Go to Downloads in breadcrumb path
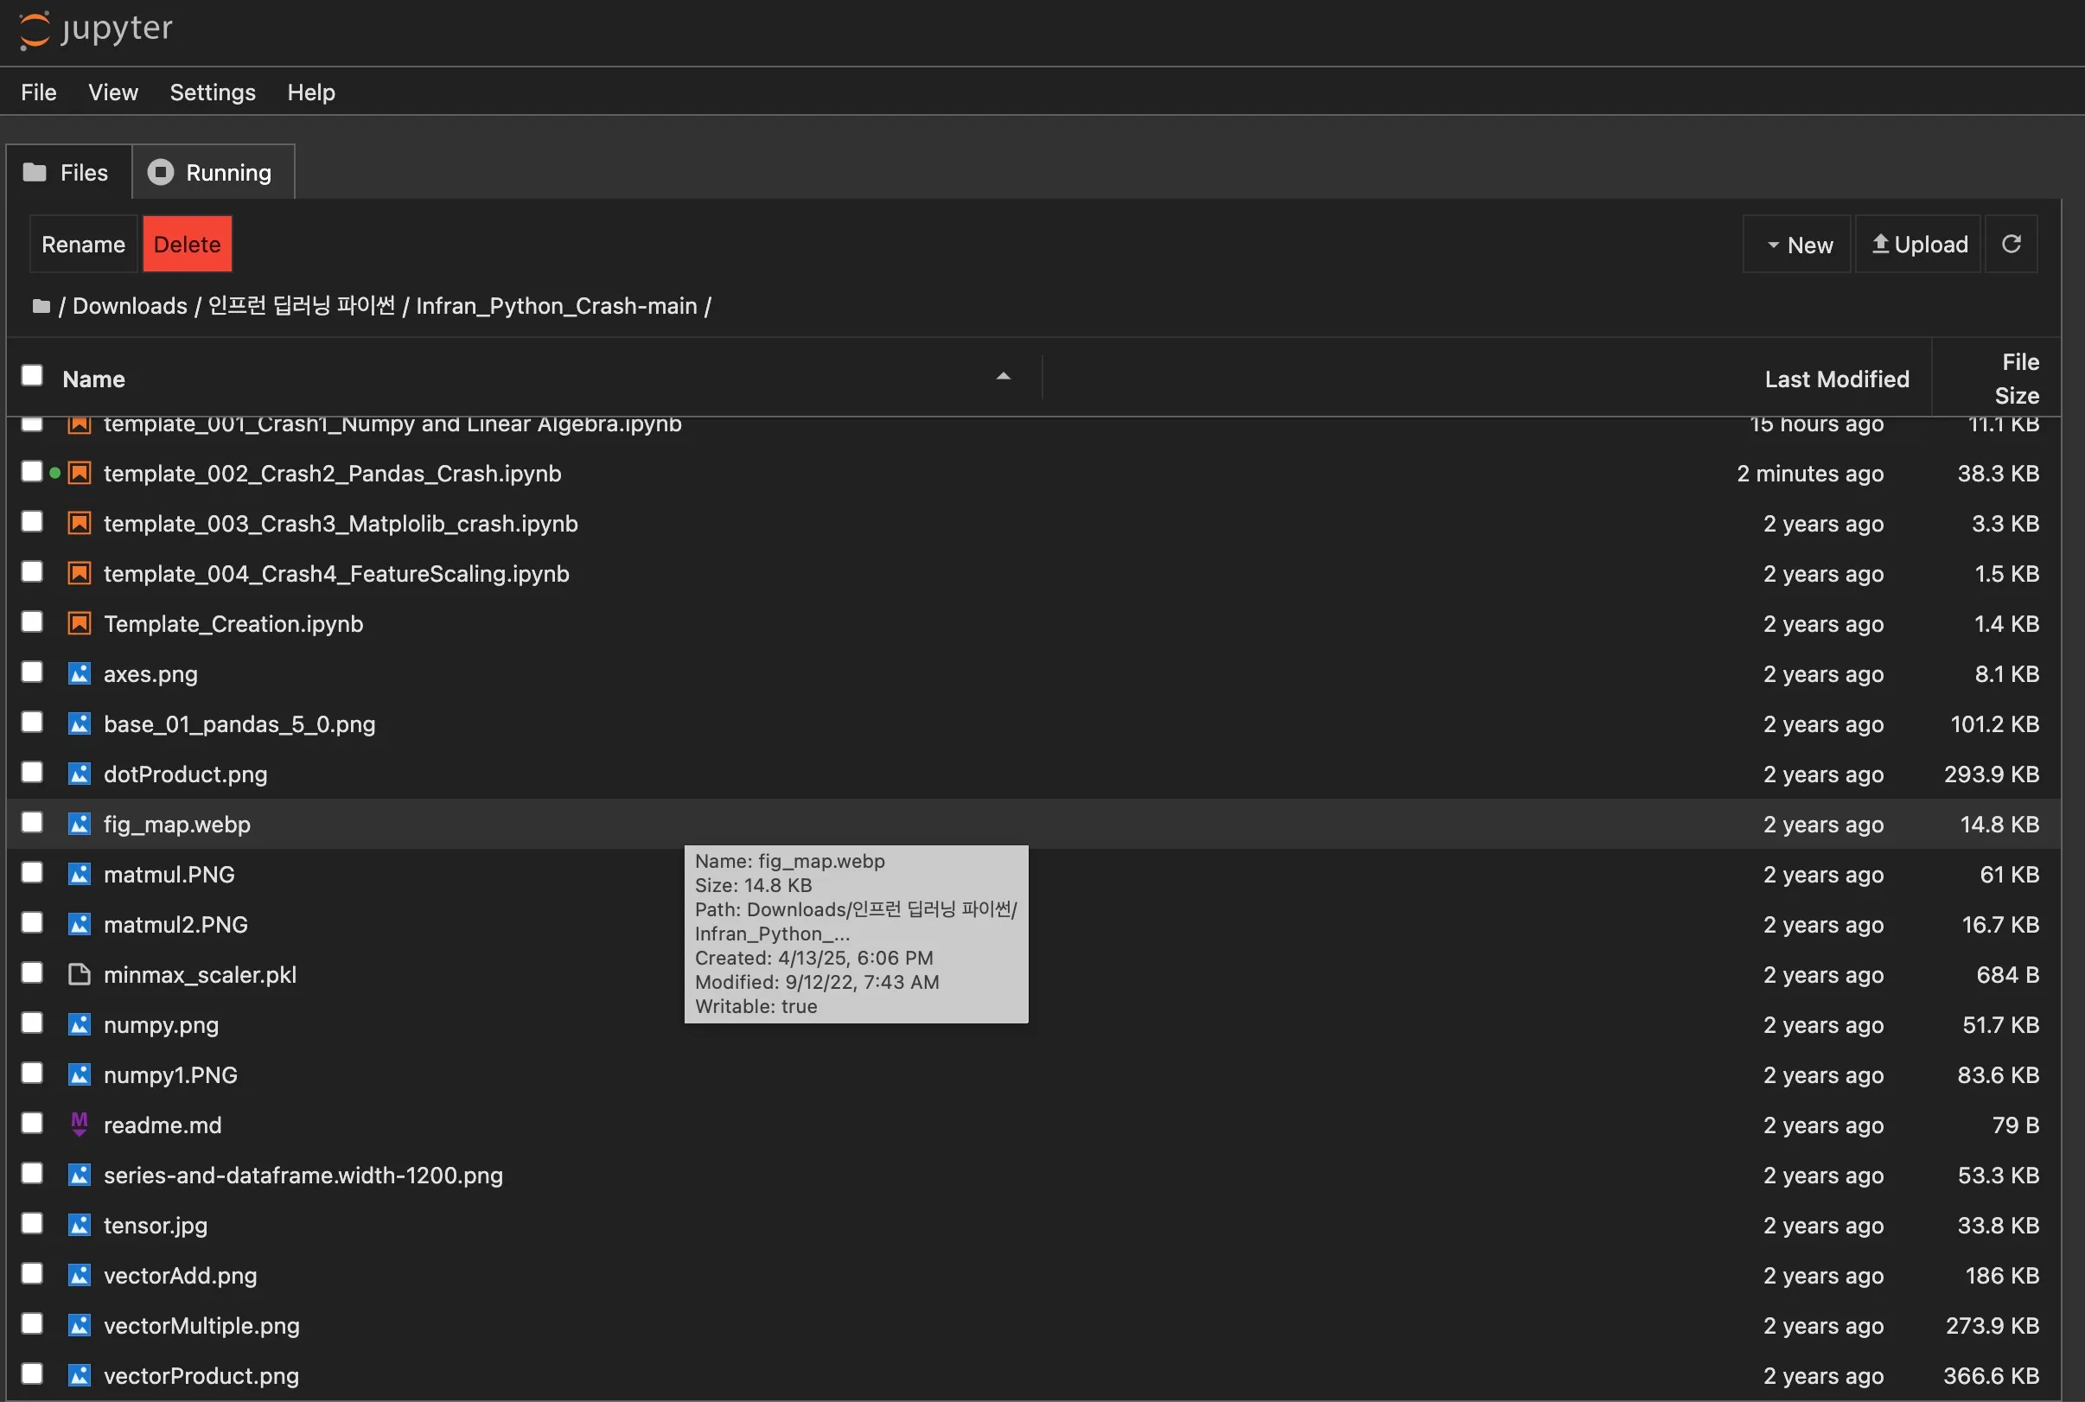This screenshot has height=1402, width=2085. pyautogui.click(x=130, y=306)
